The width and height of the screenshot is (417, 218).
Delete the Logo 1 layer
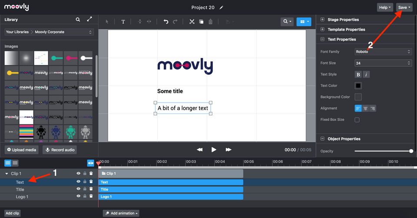(x=91, y=196)
